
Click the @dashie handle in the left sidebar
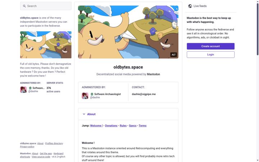pyautogui.click(x=33, y=91)
